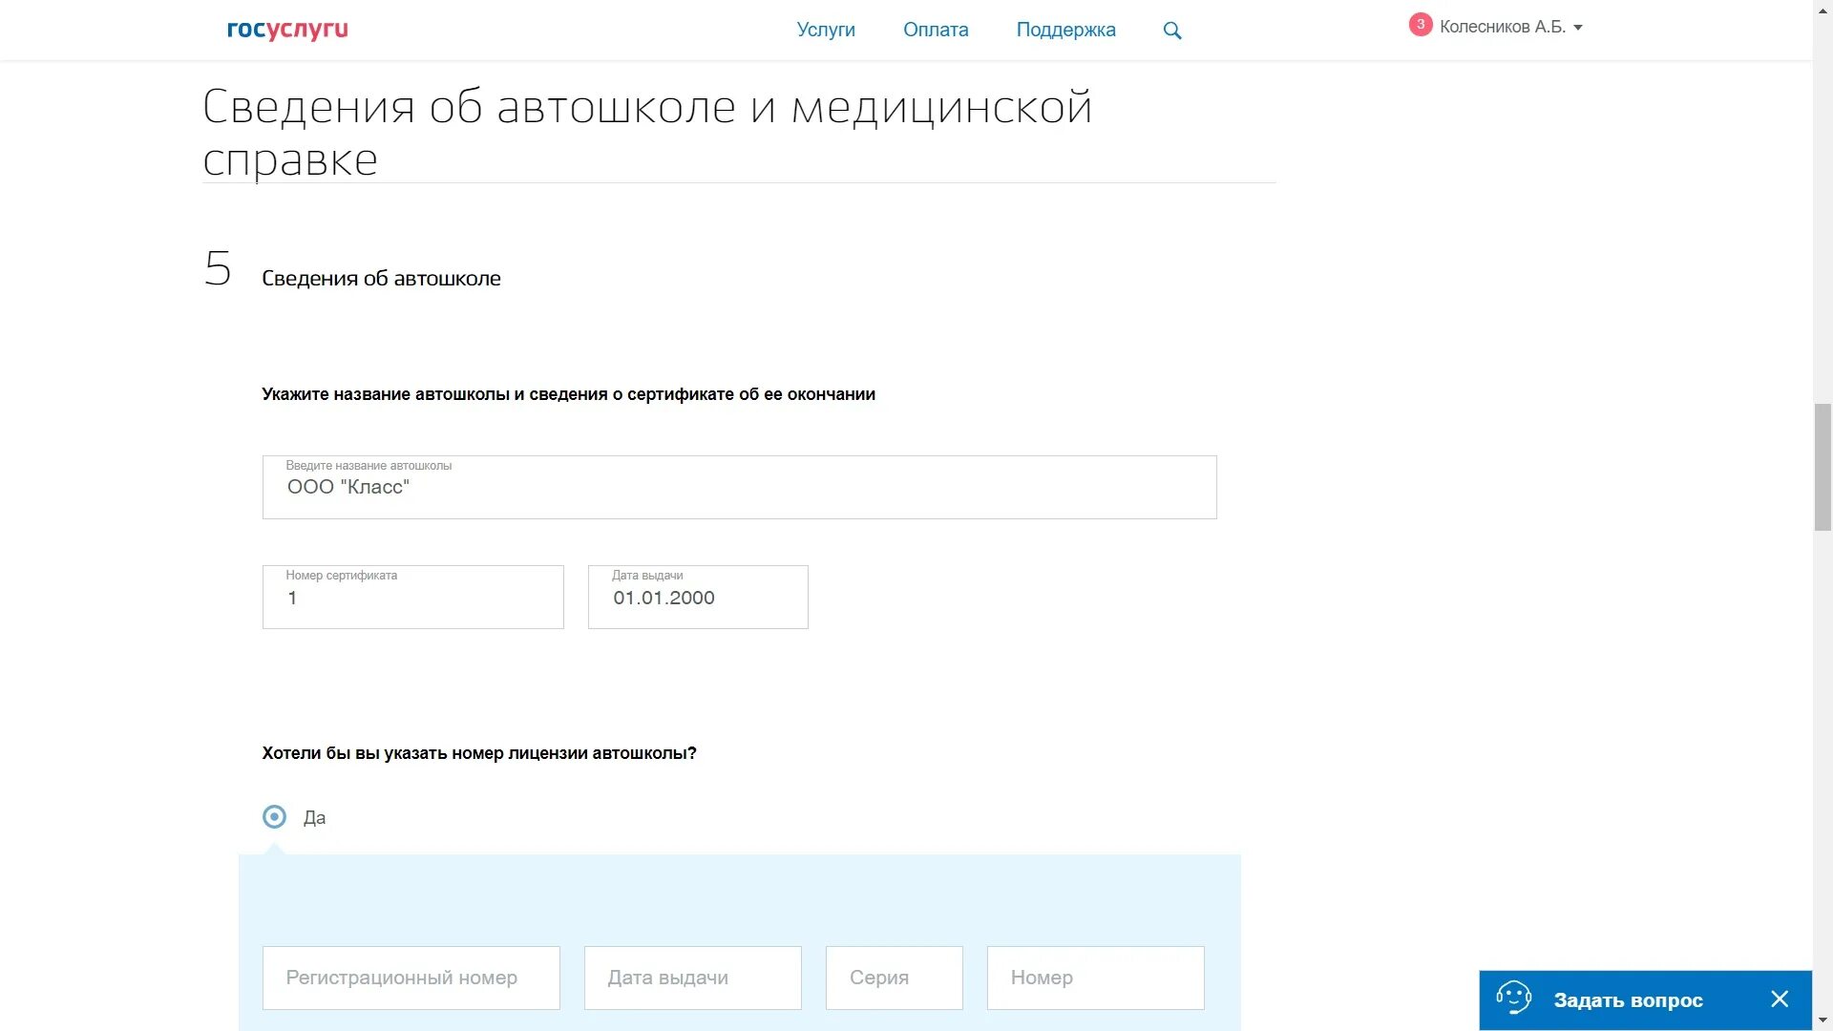
Task: Open the search on Gosuslugi header
Action: point(1171,30)
